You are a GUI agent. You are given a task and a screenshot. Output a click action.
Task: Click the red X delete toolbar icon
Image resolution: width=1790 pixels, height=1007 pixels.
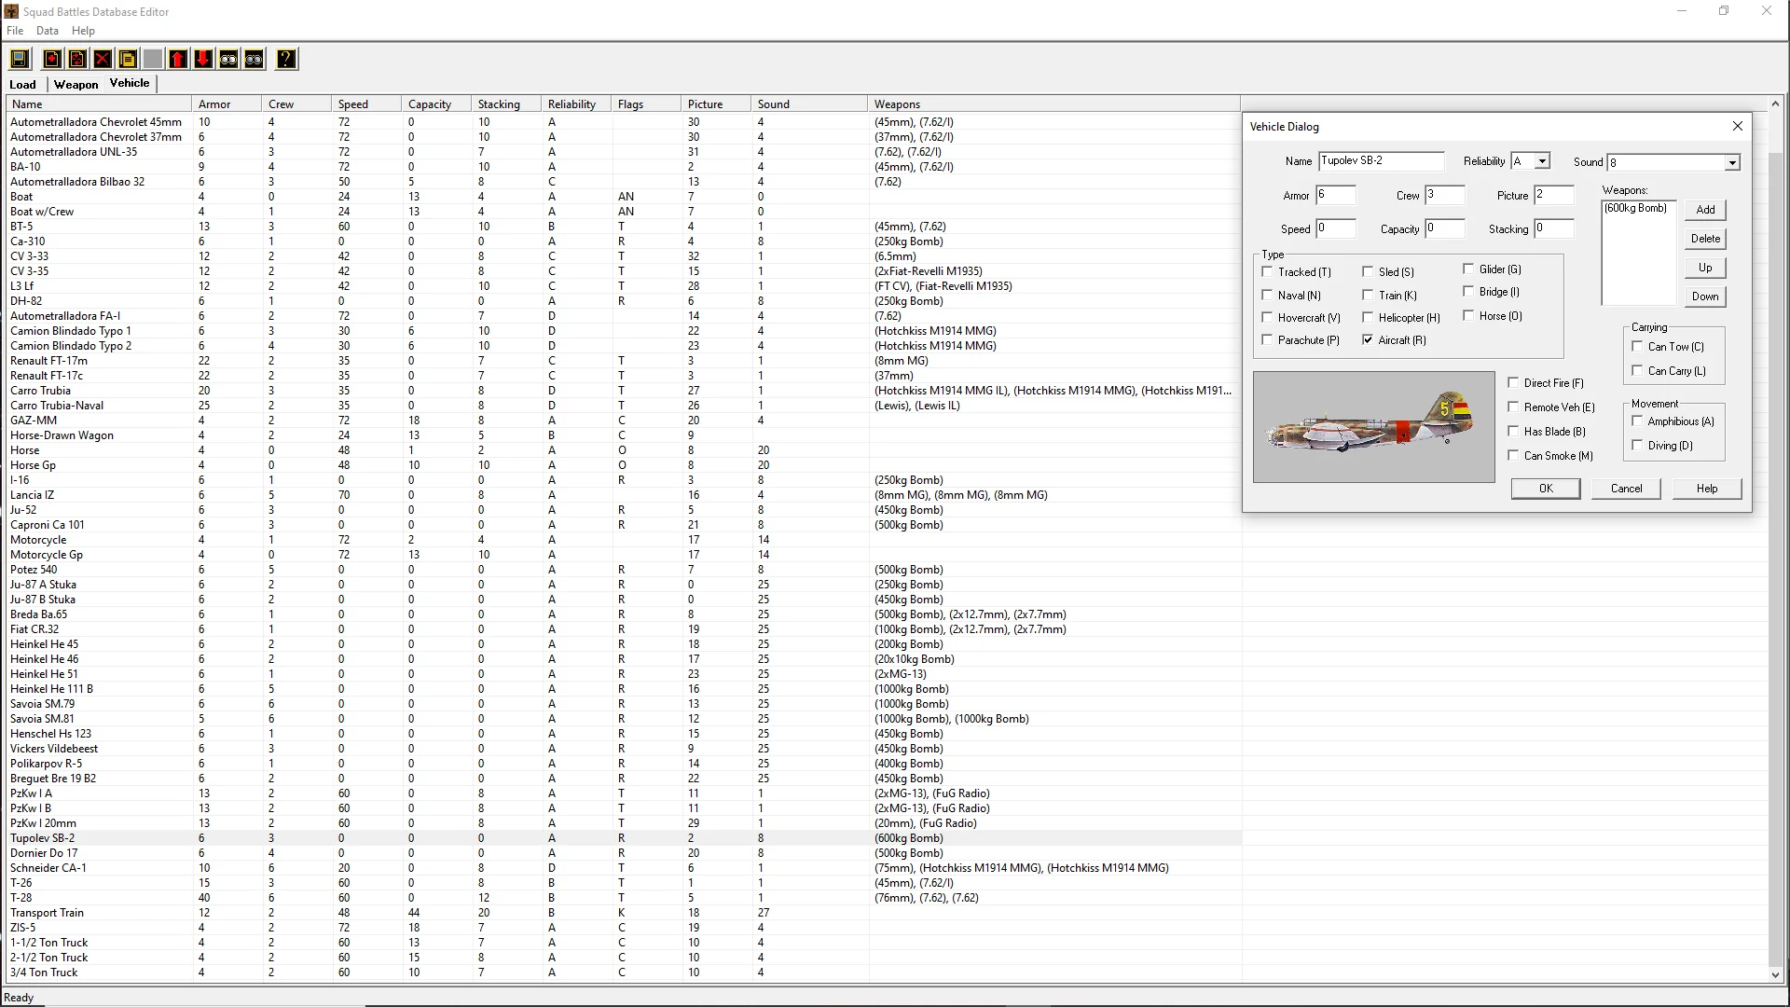(103, 60)
